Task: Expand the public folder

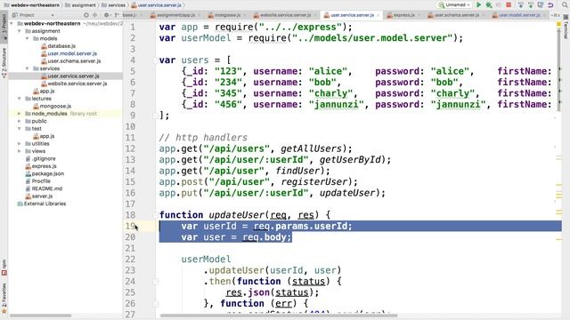Action: pyautogui.click(x=20, y=121)
